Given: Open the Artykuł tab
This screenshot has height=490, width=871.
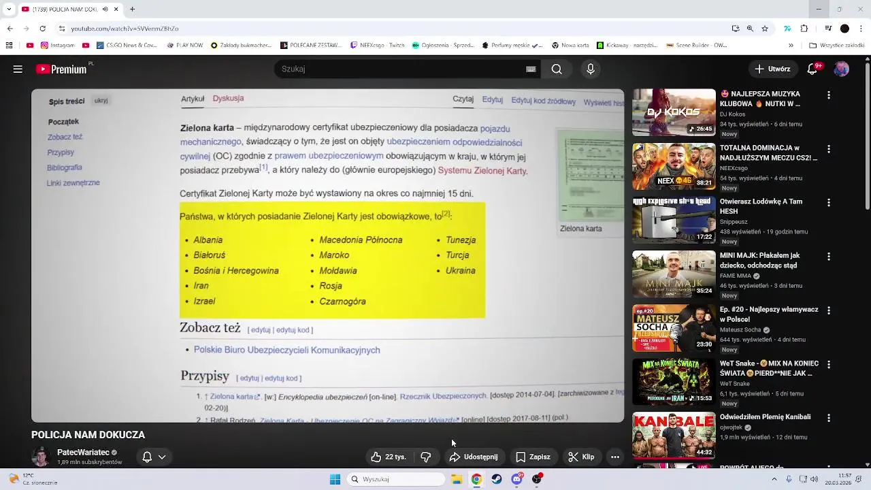Looking at the screenshot, I should [193, 99].
